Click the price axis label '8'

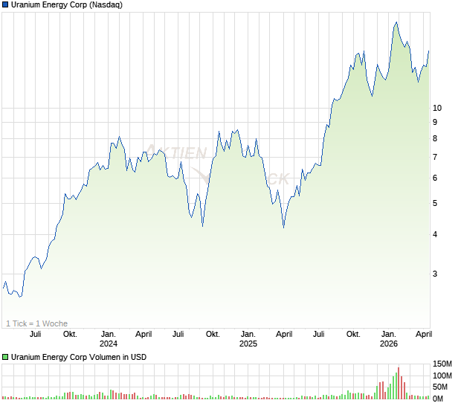coord(435,138)
